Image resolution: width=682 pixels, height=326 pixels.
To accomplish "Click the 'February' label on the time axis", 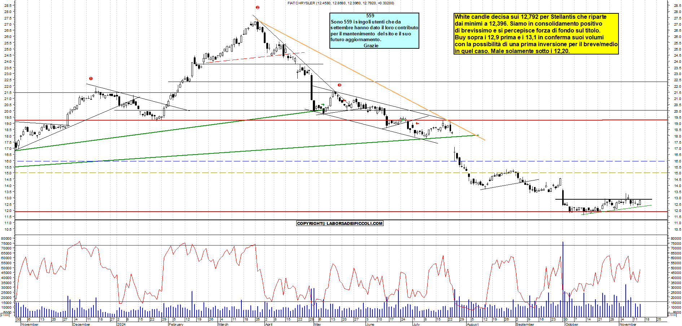I will 176,324.
